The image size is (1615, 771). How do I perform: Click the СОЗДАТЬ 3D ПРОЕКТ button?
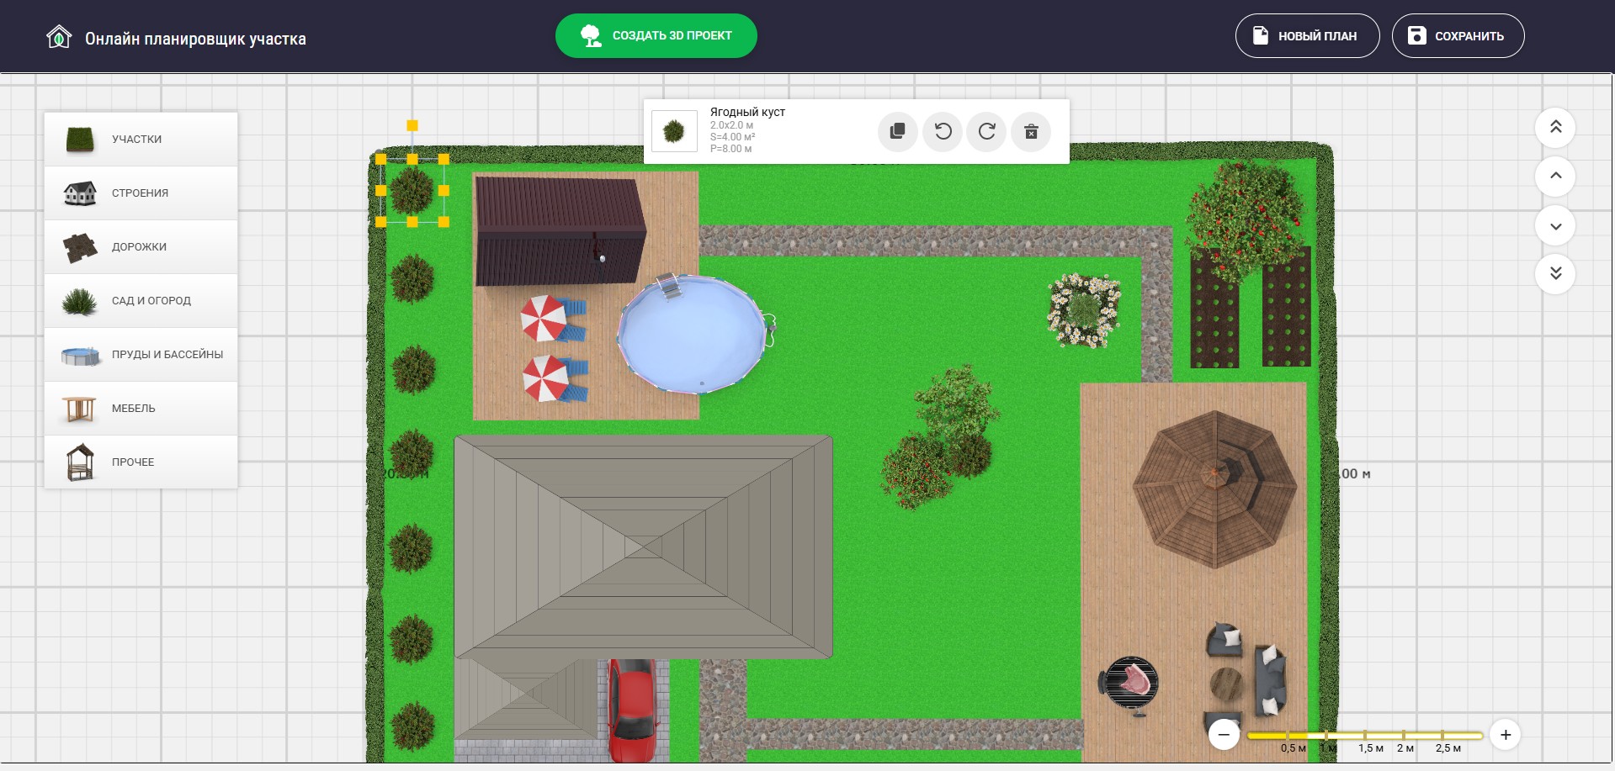[x=656, y=36]
